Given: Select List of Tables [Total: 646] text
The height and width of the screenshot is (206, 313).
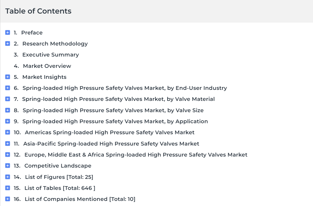Looking at the screenshot, I should [60, 188].
